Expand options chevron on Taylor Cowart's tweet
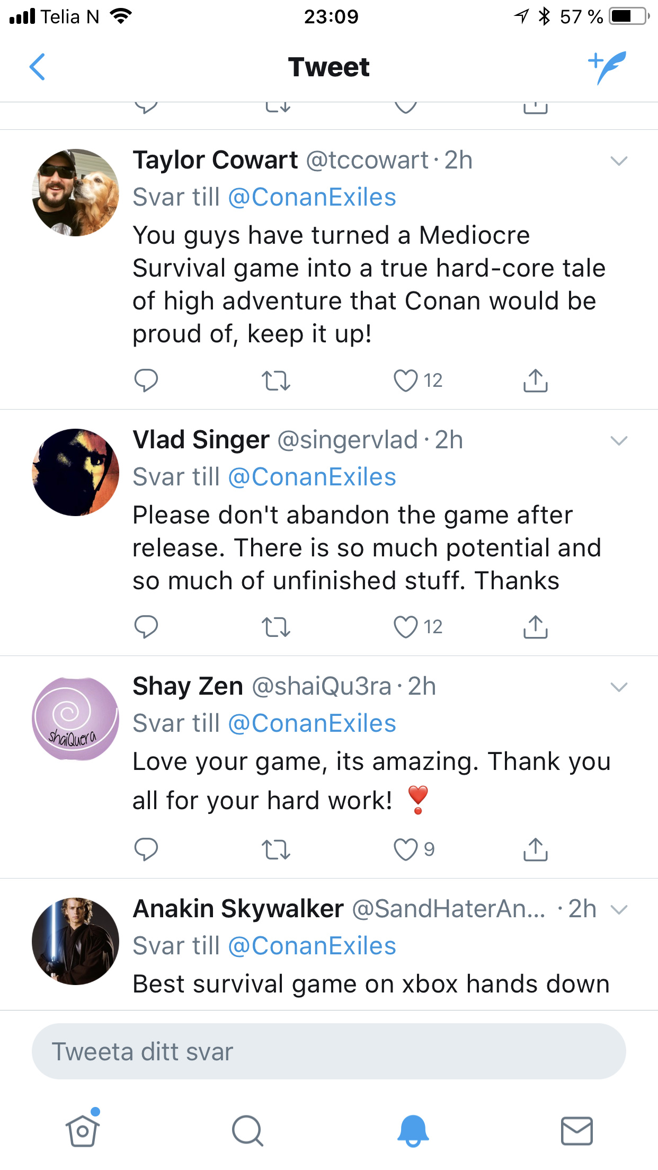The width and height of the screenshot is (658, 1170). coord(619,161)
